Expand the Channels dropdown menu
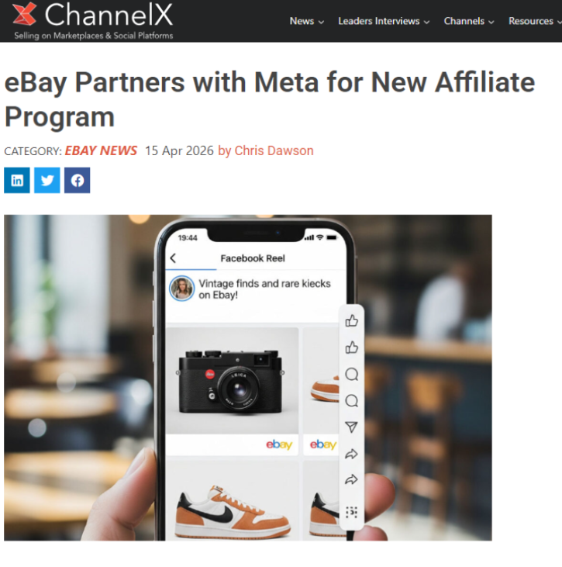This screenshot has height=567, width=562. [x=469, y=21]
